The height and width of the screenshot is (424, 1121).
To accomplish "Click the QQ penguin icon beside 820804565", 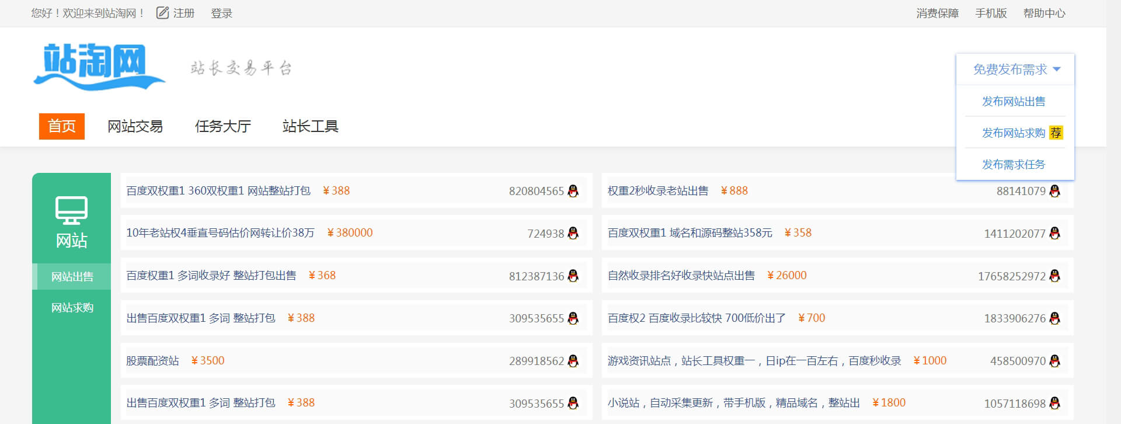I will (573, 191).
